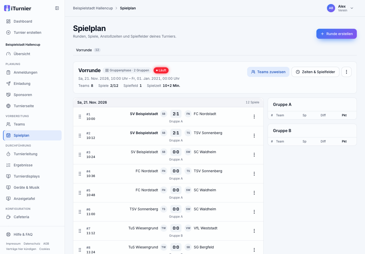Image resolution: width=365 pixels, height=254 pixels.
Task: Open the Impressum footer link
Action: coord(13,244)
